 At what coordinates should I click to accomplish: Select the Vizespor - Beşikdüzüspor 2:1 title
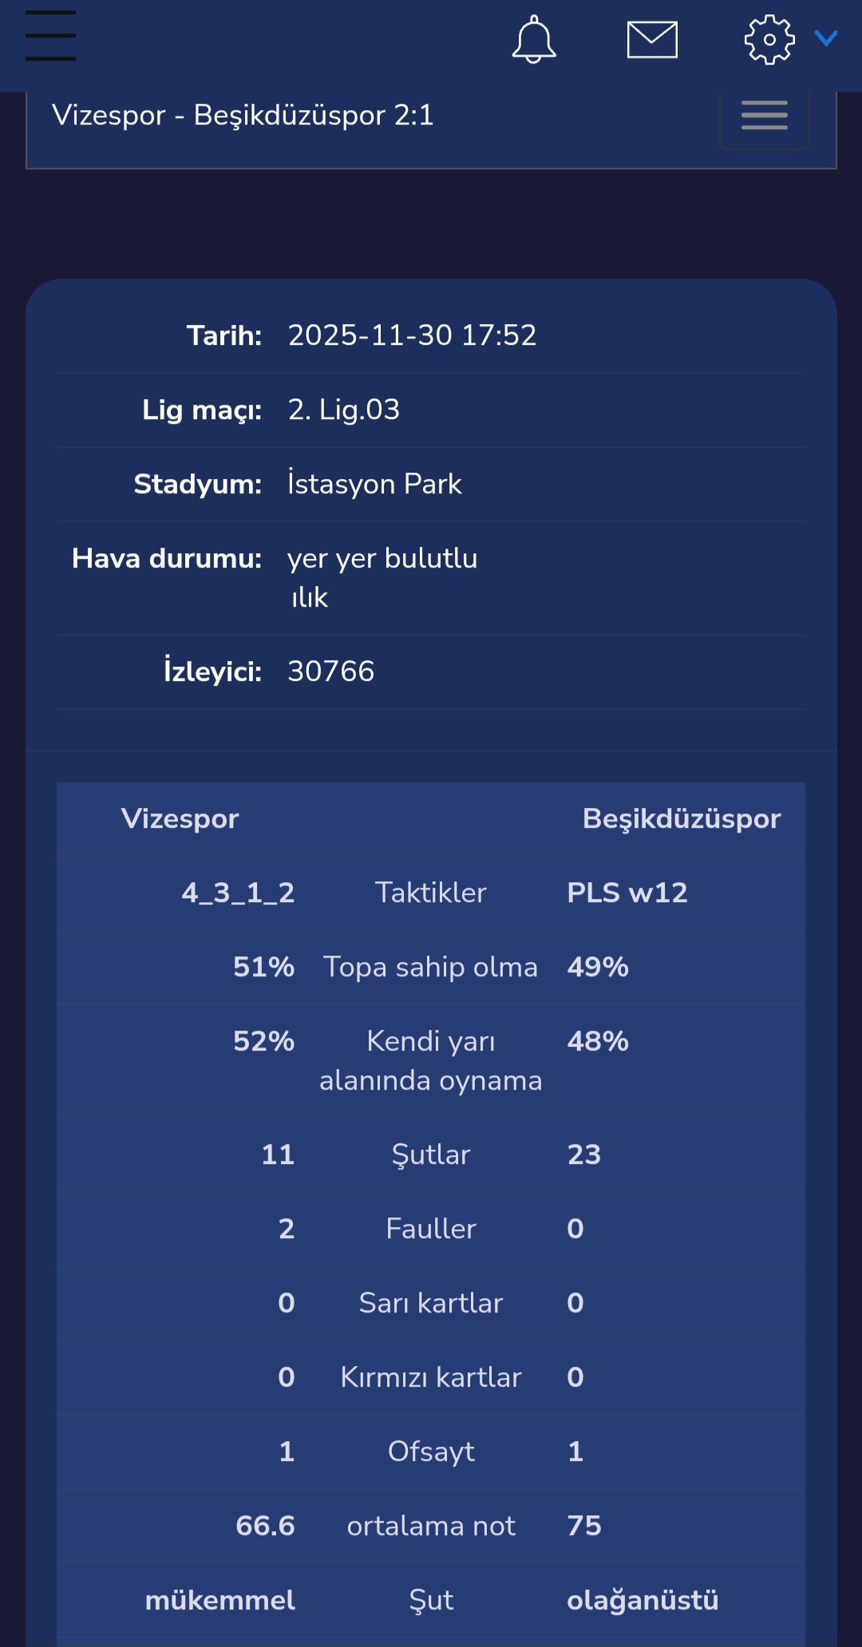pyautogui.click(x=243, y=115)
